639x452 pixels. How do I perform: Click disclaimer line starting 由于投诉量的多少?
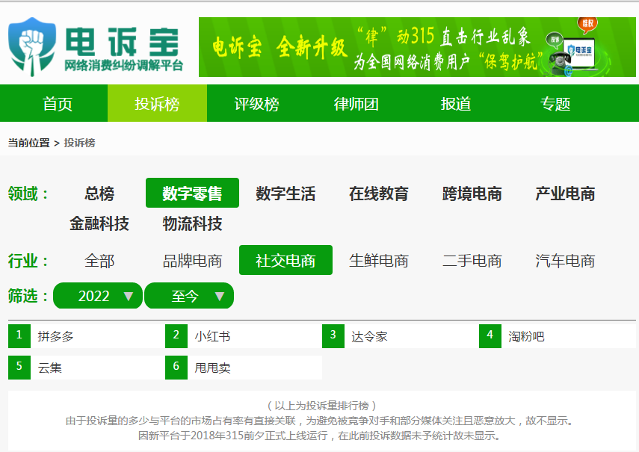[320, 421]
